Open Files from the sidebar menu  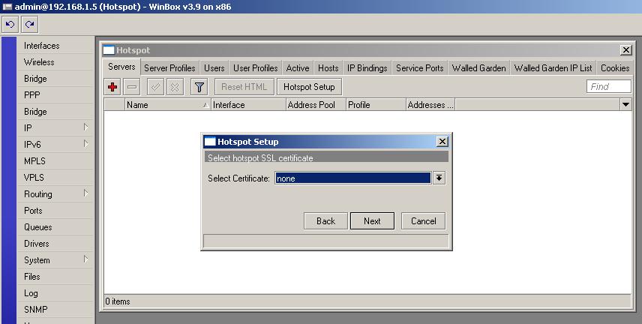(32, 277)
